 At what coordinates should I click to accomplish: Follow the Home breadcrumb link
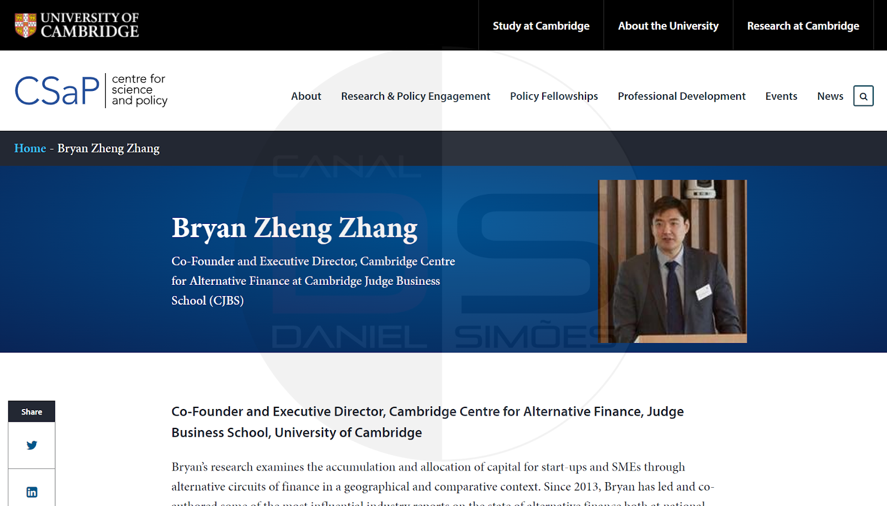pos(30,148)
